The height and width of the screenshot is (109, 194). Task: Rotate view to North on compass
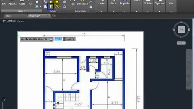point(181,22)
